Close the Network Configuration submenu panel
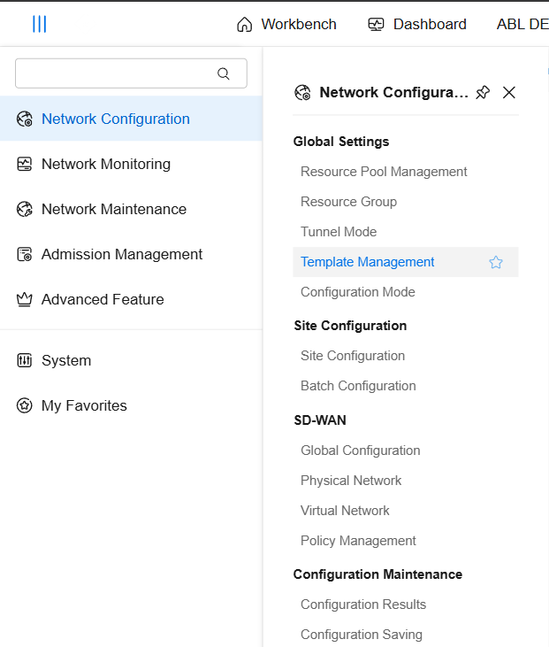 pyautogui.click(x=508, y=92)
